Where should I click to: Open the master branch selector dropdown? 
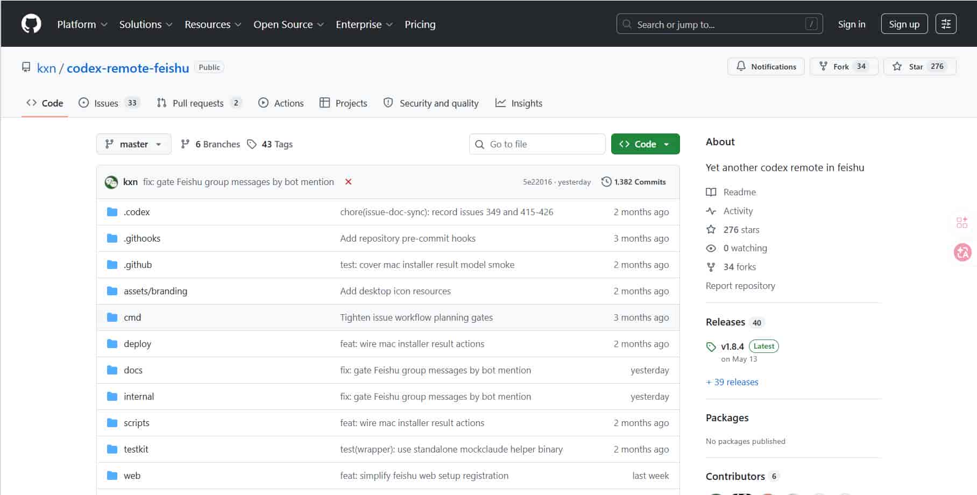pyautogui.click(x=133, y=144)
